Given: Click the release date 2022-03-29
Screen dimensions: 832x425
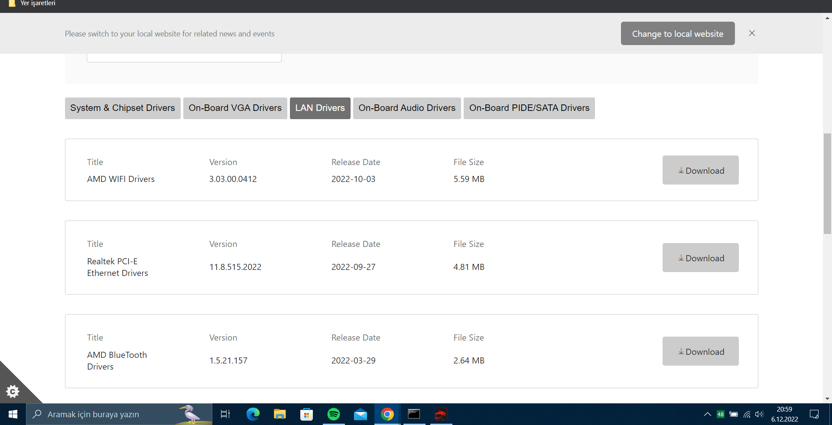Looking at the screenshot, I should (x=354, y=360).
